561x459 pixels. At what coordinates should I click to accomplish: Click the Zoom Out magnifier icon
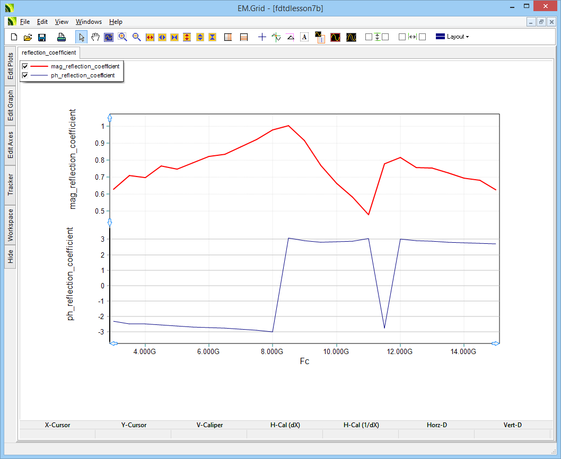(136, 37)
